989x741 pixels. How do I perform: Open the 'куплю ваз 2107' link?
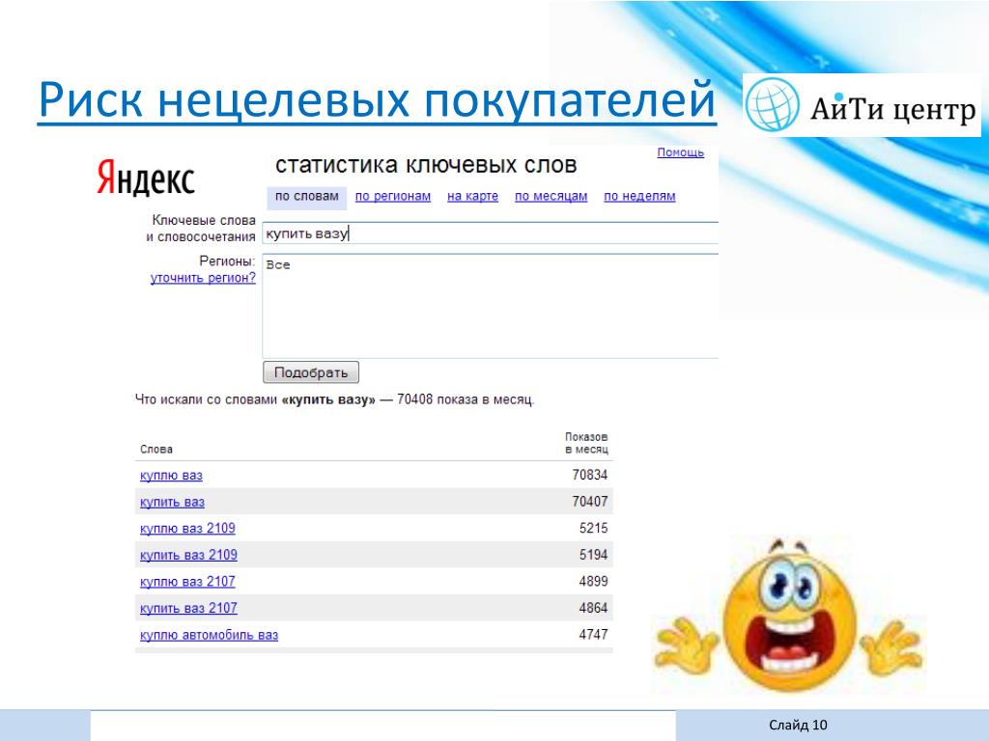pyautogui.click(x=187, y=582)
